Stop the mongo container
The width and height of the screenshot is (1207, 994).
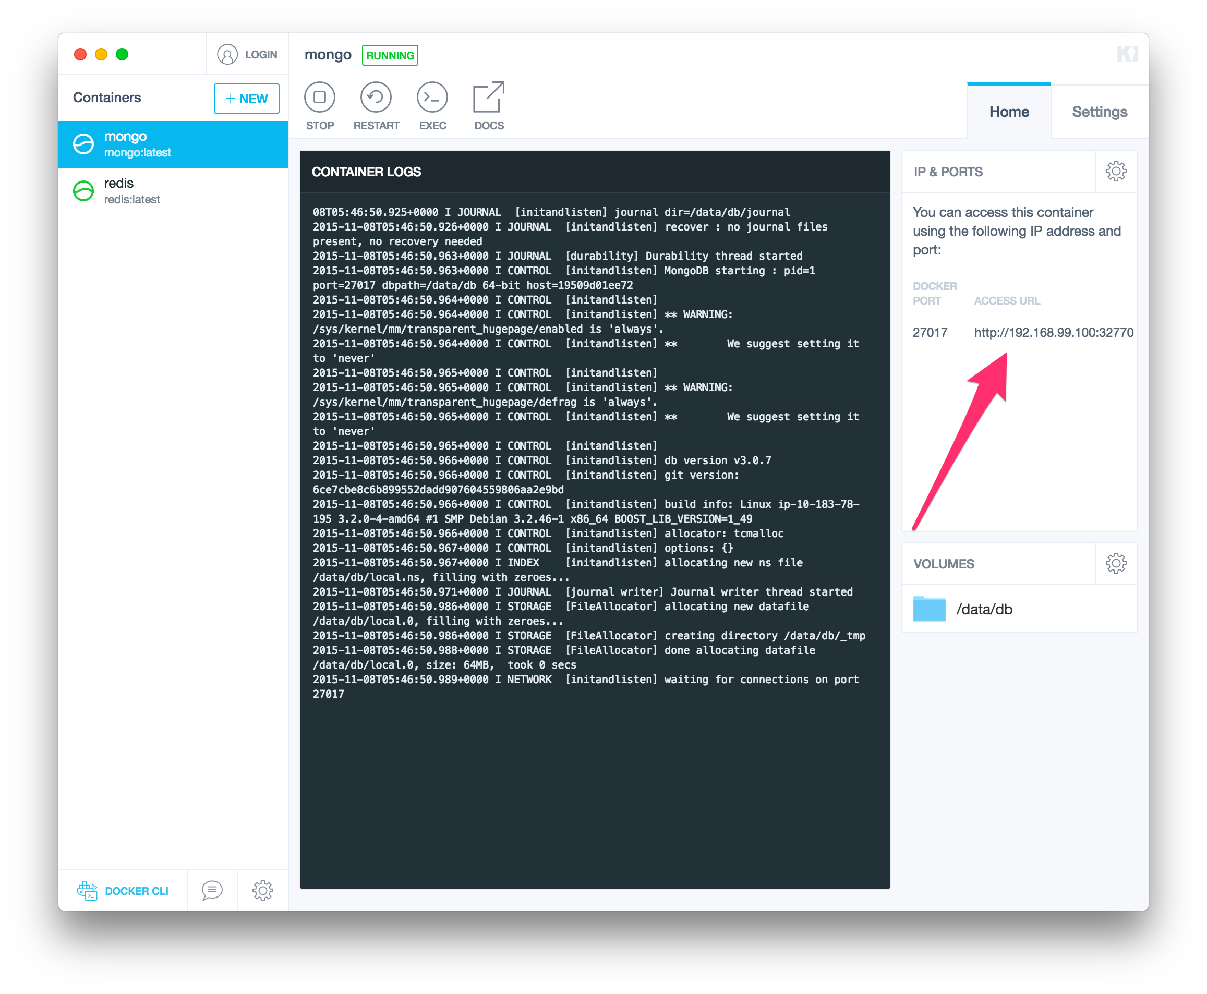tap(320, 106)
